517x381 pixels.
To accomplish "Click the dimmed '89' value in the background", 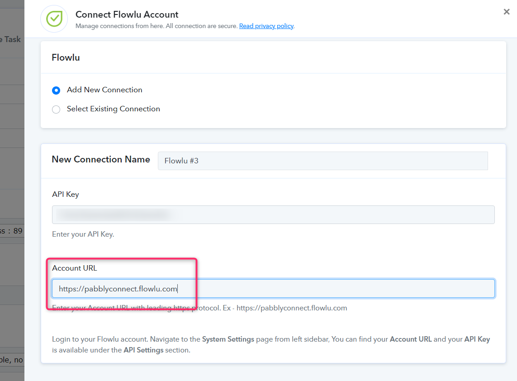I will pyautogui.click(x=18, y=231).
